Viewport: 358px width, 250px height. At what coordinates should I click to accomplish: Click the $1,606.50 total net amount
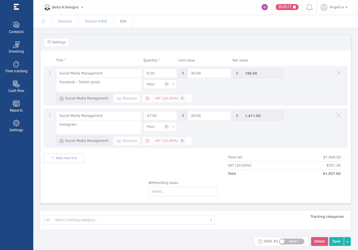click(332, 157)
